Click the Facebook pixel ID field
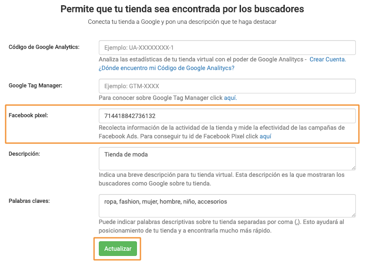Image resolution: width=368 pixels, height=262 pixels. (227, 116)
